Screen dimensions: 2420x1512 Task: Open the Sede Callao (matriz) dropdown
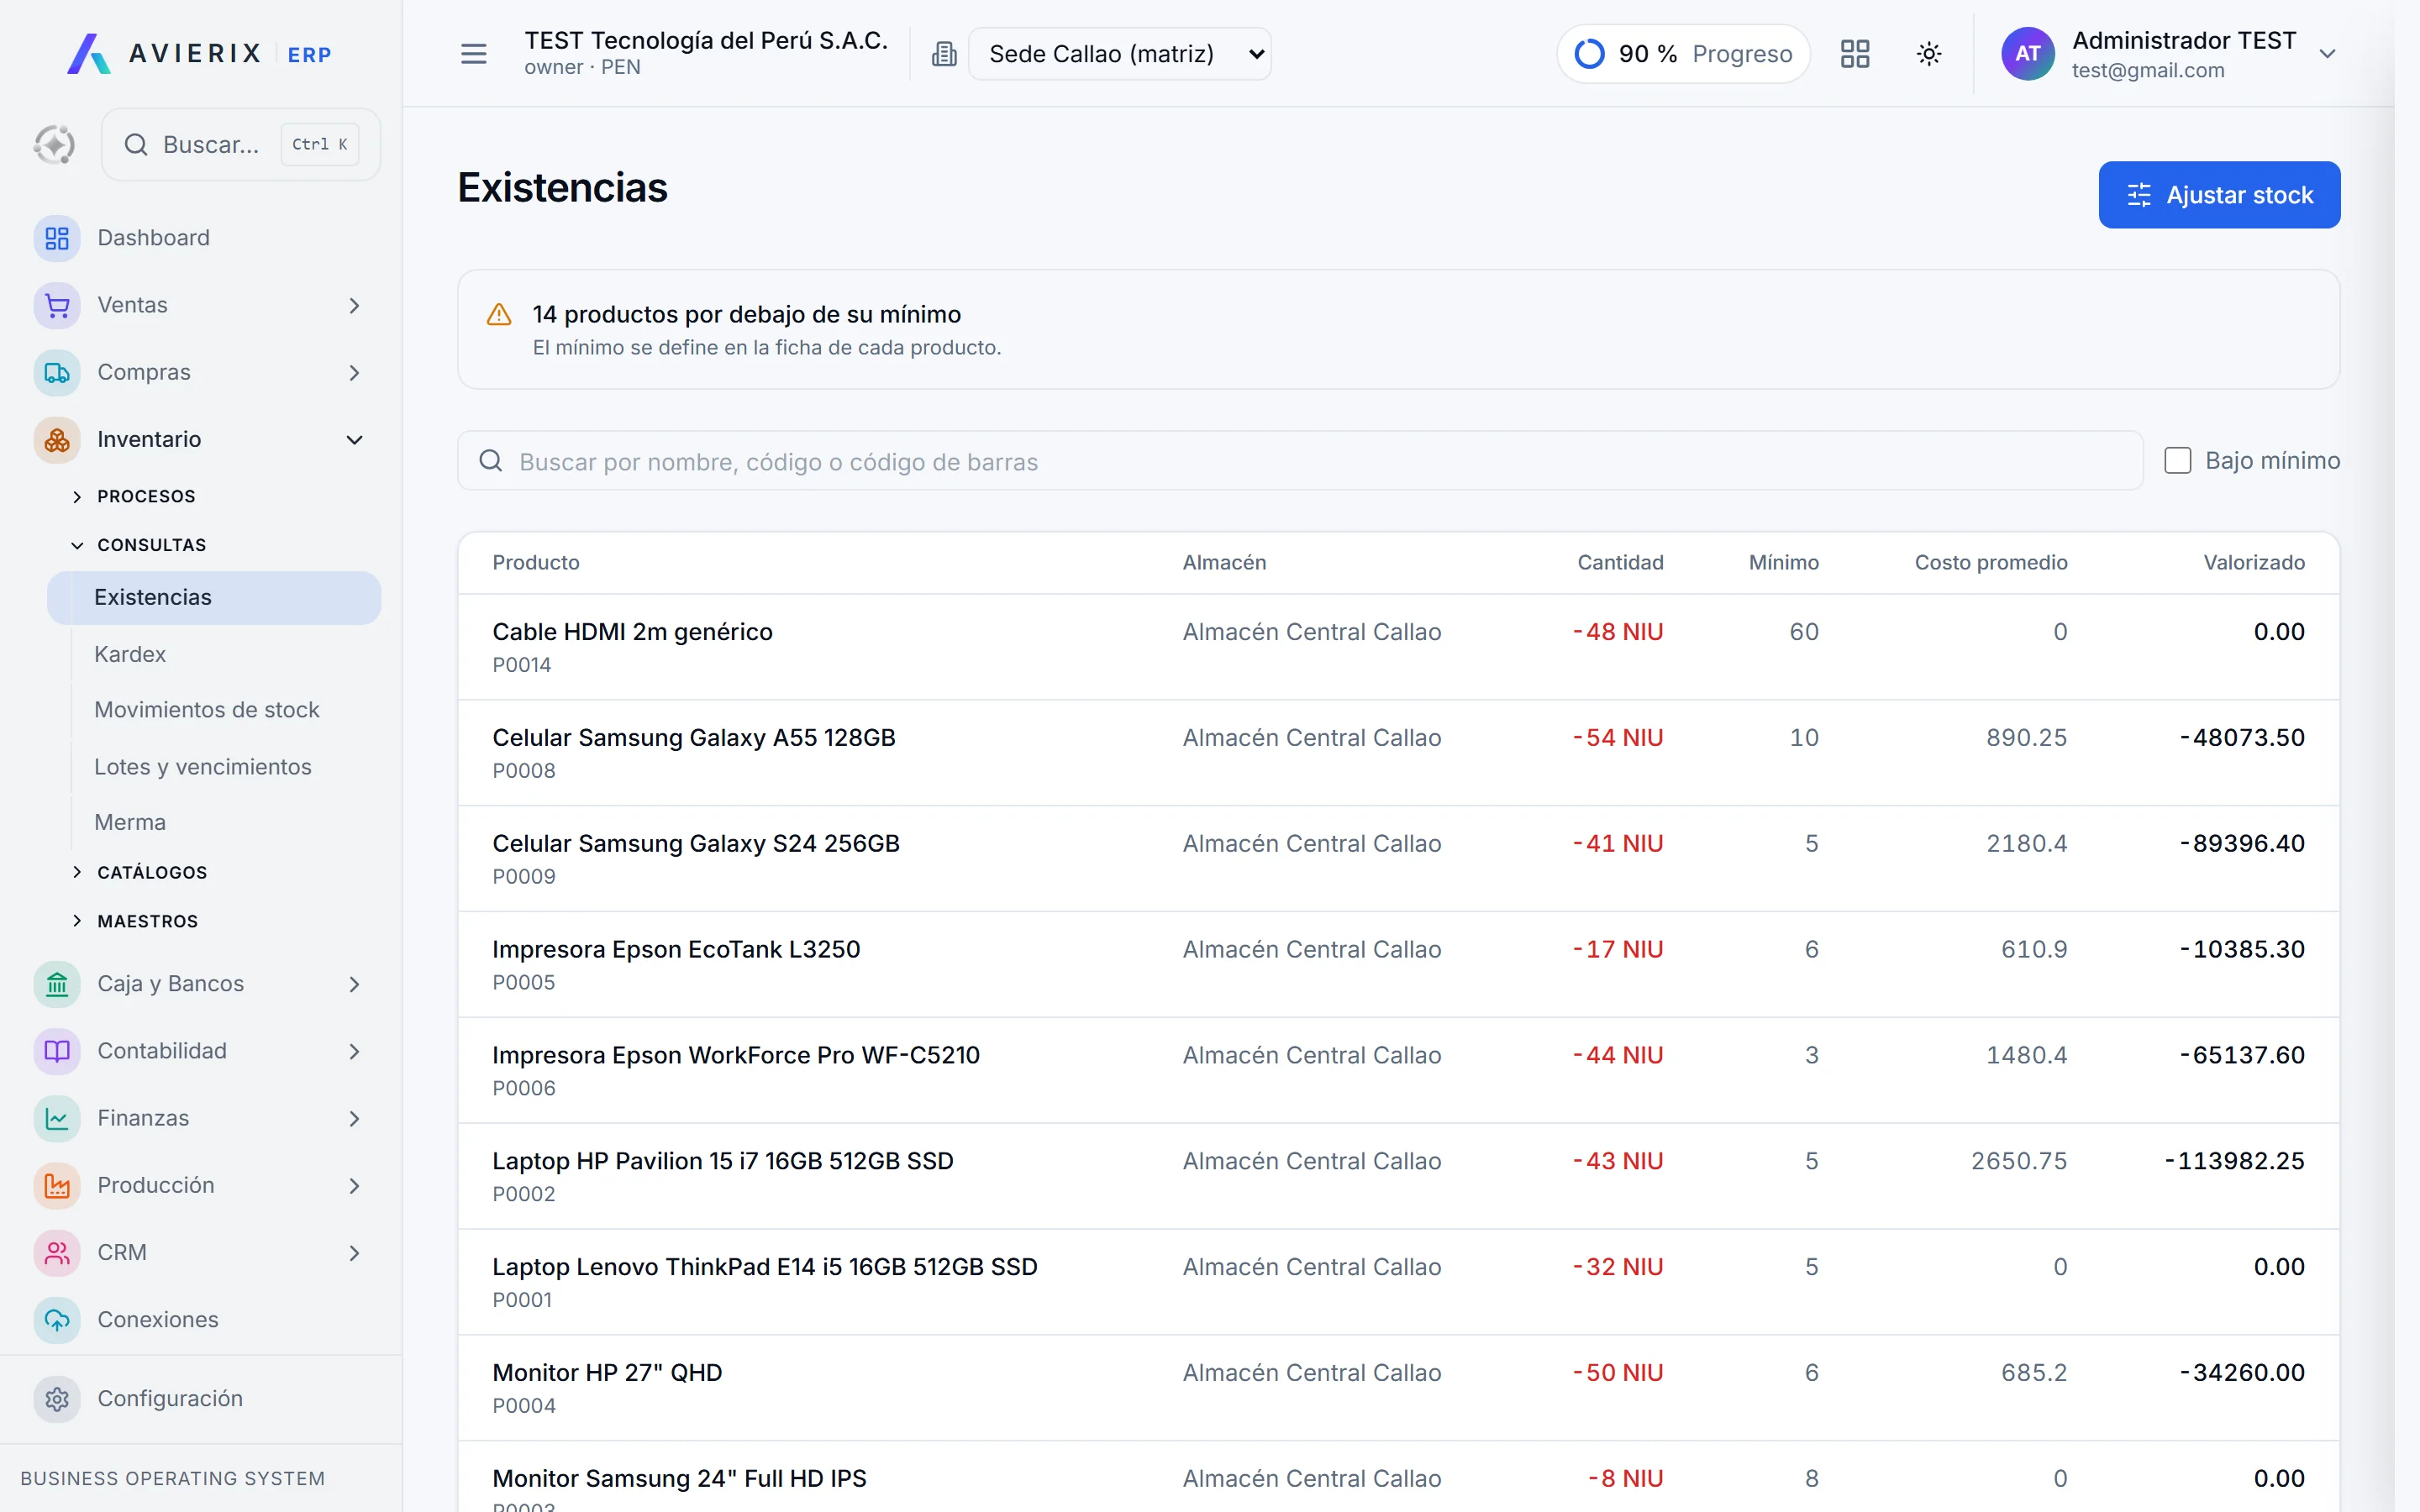tap(1120, 54)
